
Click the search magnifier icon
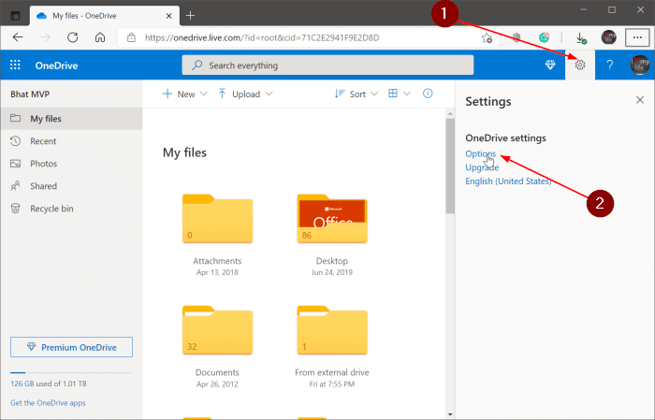point(197,65)
